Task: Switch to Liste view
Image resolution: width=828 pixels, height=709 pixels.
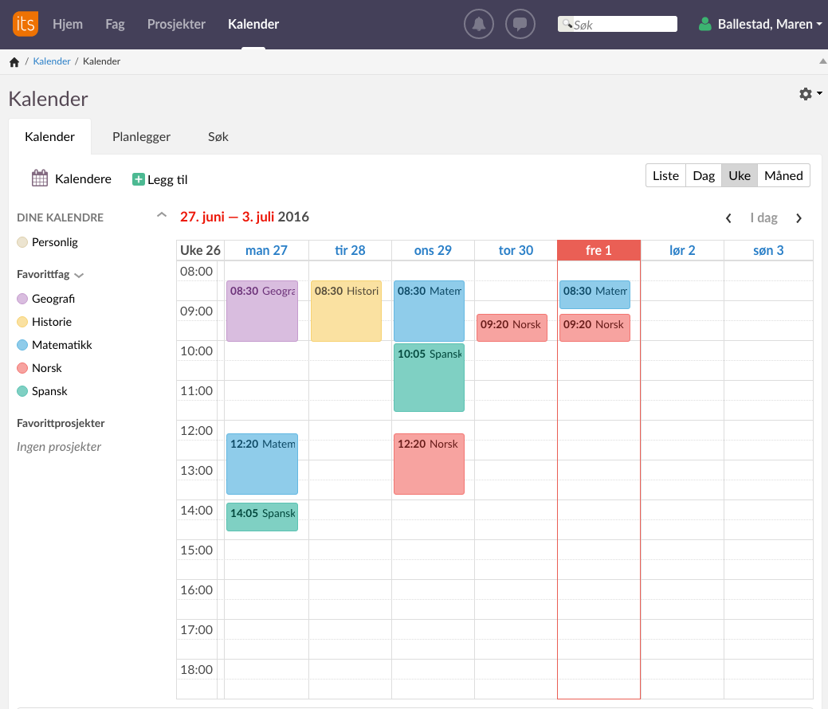Action: [x=666, y=176]
